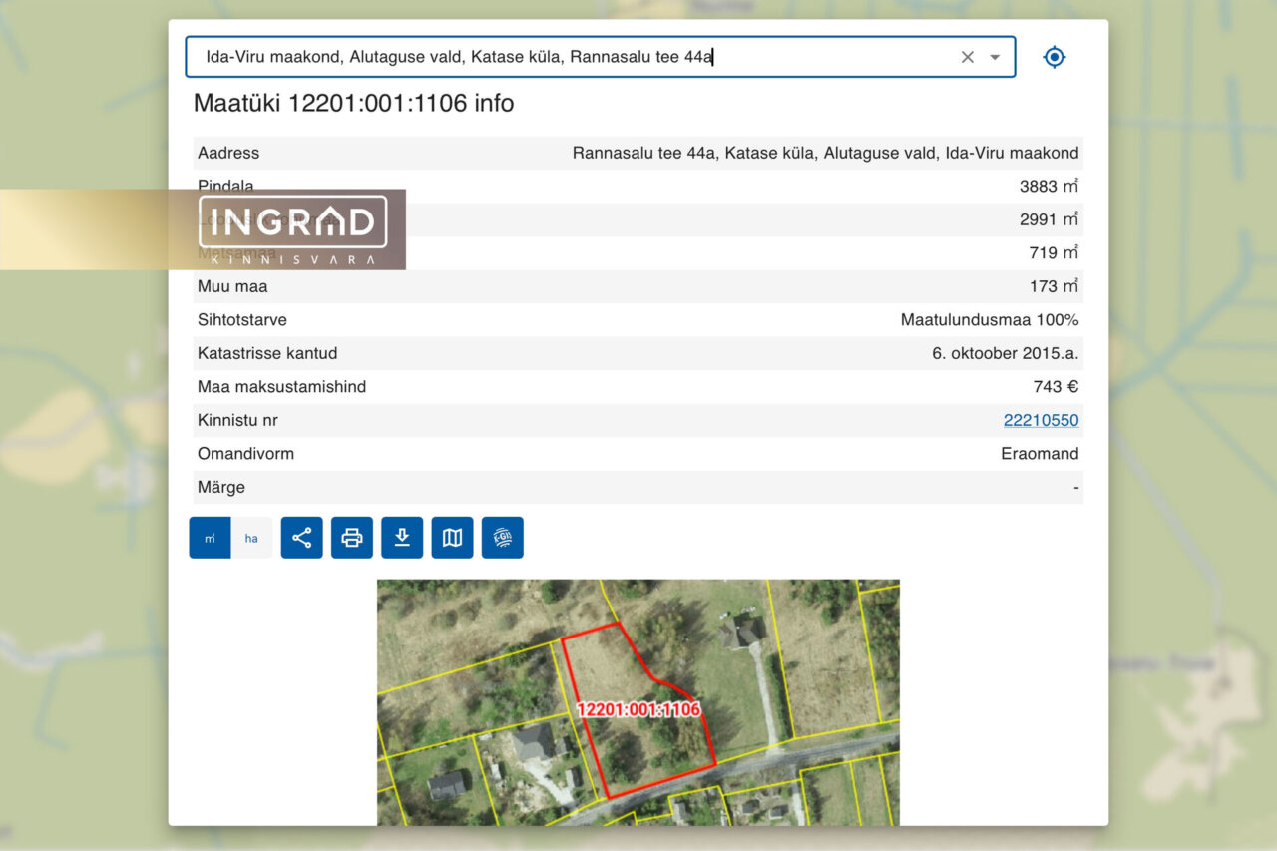Switch area units to hectares
Viewport: 1277px width, 851px height.
(x=251, y=538)
